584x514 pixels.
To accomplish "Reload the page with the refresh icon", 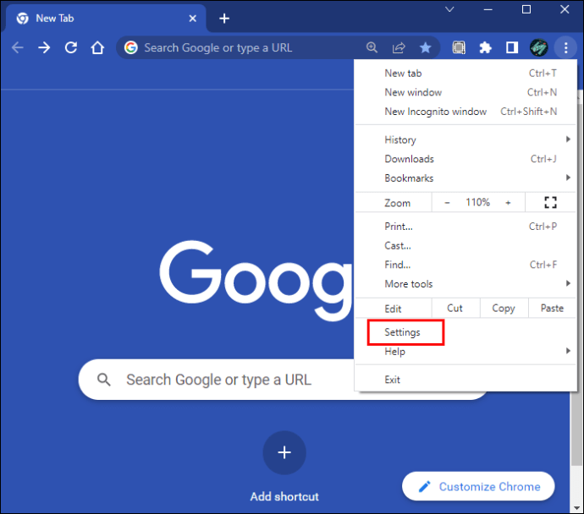I will (71, 47).
